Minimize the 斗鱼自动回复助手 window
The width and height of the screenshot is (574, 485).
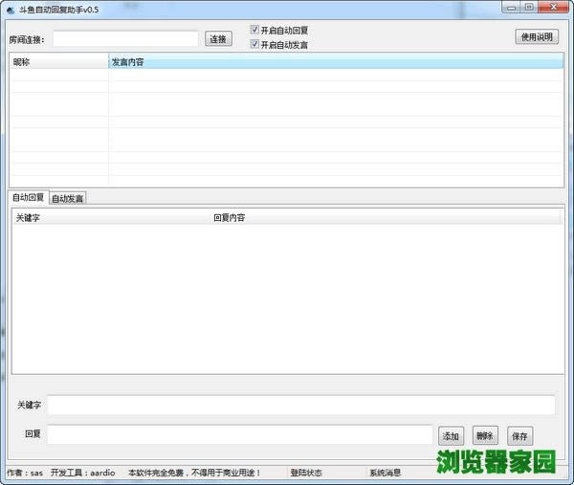[x=512, y=8]
